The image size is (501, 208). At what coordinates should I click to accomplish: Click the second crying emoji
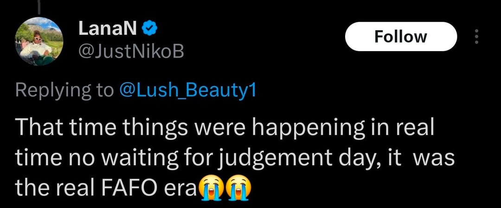click(x=240, y=188)
